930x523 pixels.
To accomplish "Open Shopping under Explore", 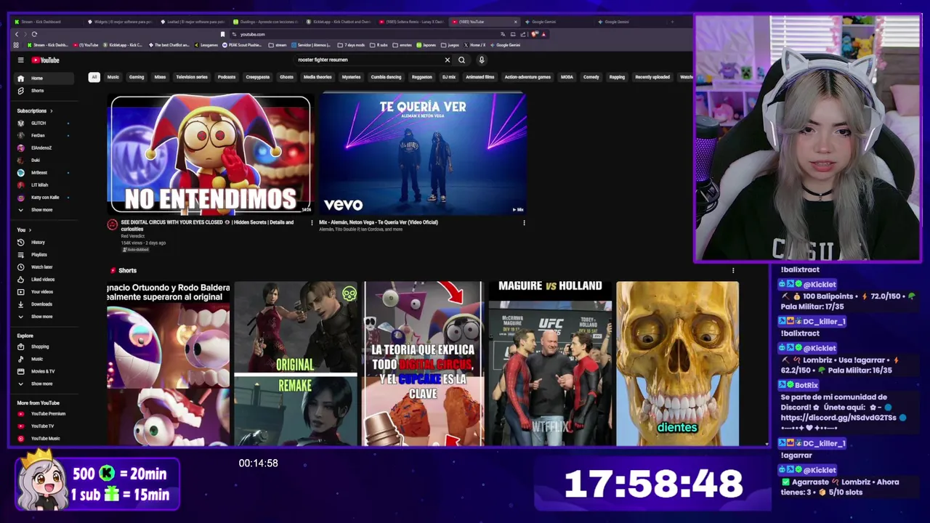I will 45,346.
